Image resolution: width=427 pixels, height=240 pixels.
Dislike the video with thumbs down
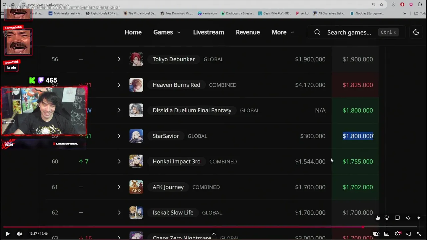coord(387,218)
